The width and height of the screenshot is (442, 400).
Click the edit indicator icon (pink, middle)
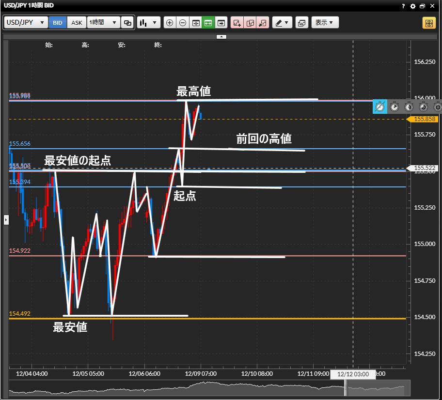point(250,23)
